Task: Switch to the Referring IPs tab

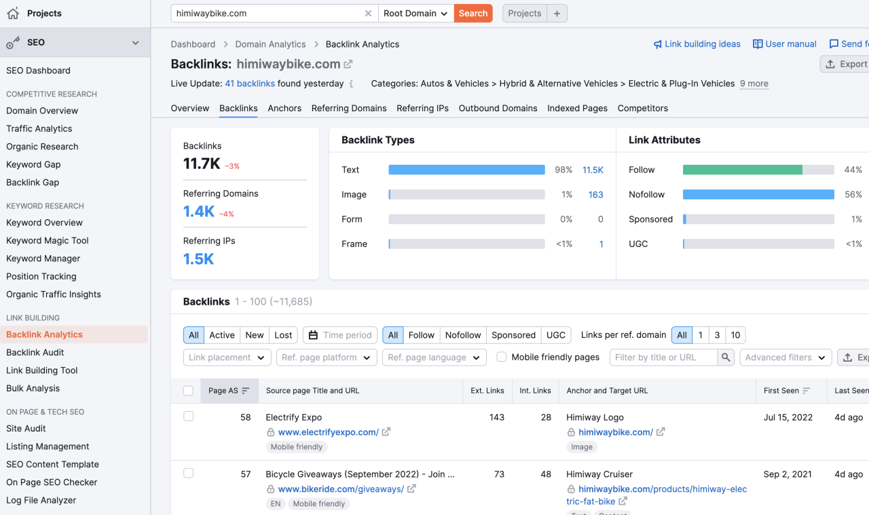Action: point(422,109)
